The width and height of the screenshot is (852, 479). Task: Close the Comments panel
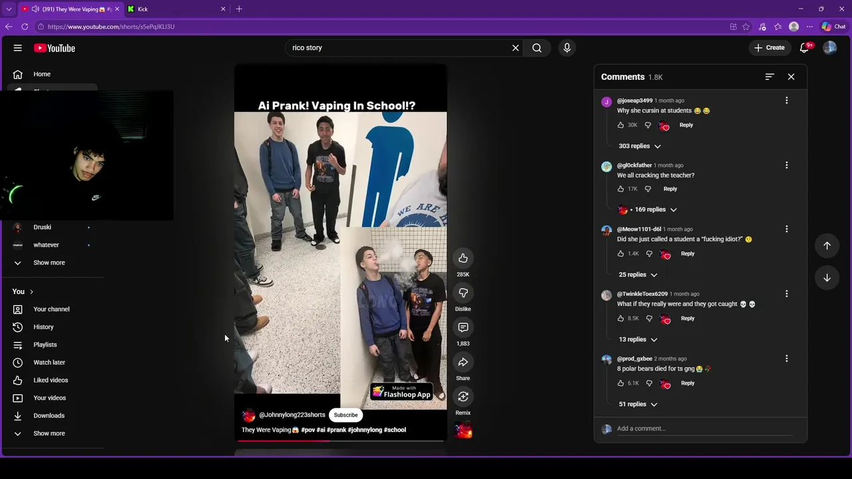click(x=791, y=77)
